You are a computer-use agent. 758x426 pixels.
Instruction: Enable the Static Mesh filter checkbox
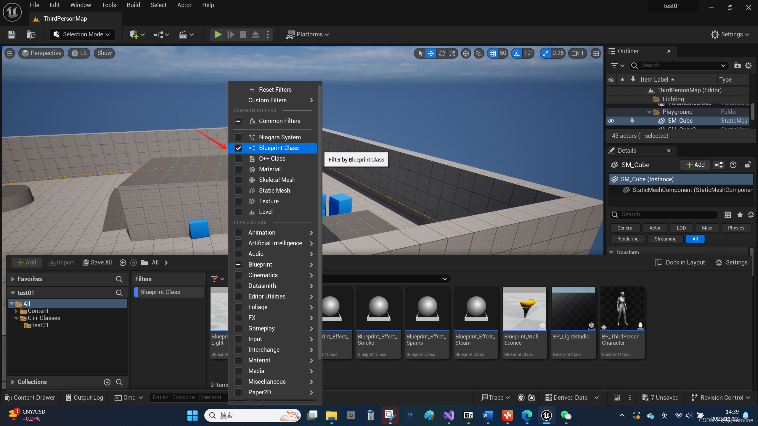[x=238, y=191]
